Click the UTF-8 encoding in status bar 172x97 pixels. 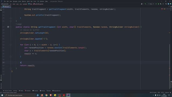click(x=162, y=92)
